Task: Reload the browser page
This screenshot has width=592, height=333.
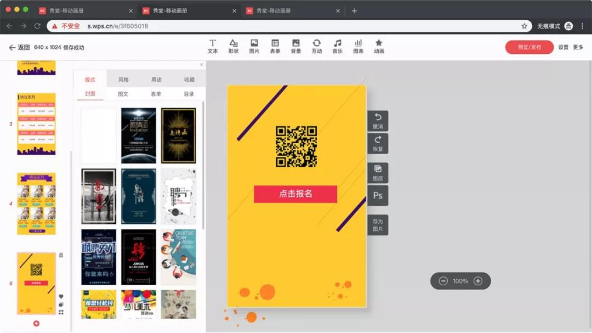Action: click(37, 26)
